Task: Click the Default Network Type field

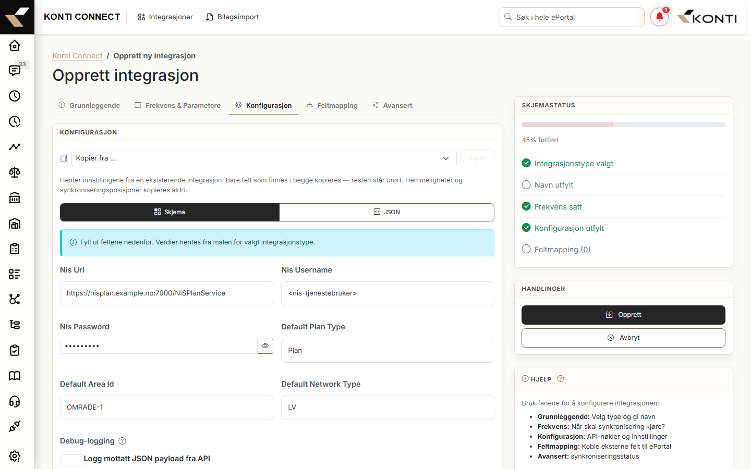Action: tap(387, 408)
